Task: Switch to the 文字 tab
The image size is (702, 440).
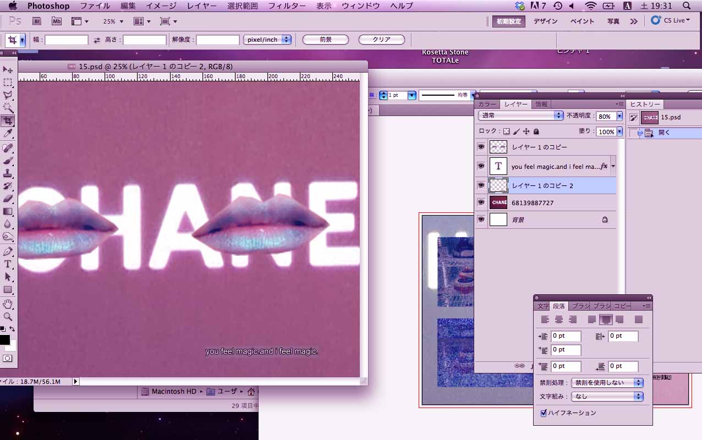Action: coord(542,306)
